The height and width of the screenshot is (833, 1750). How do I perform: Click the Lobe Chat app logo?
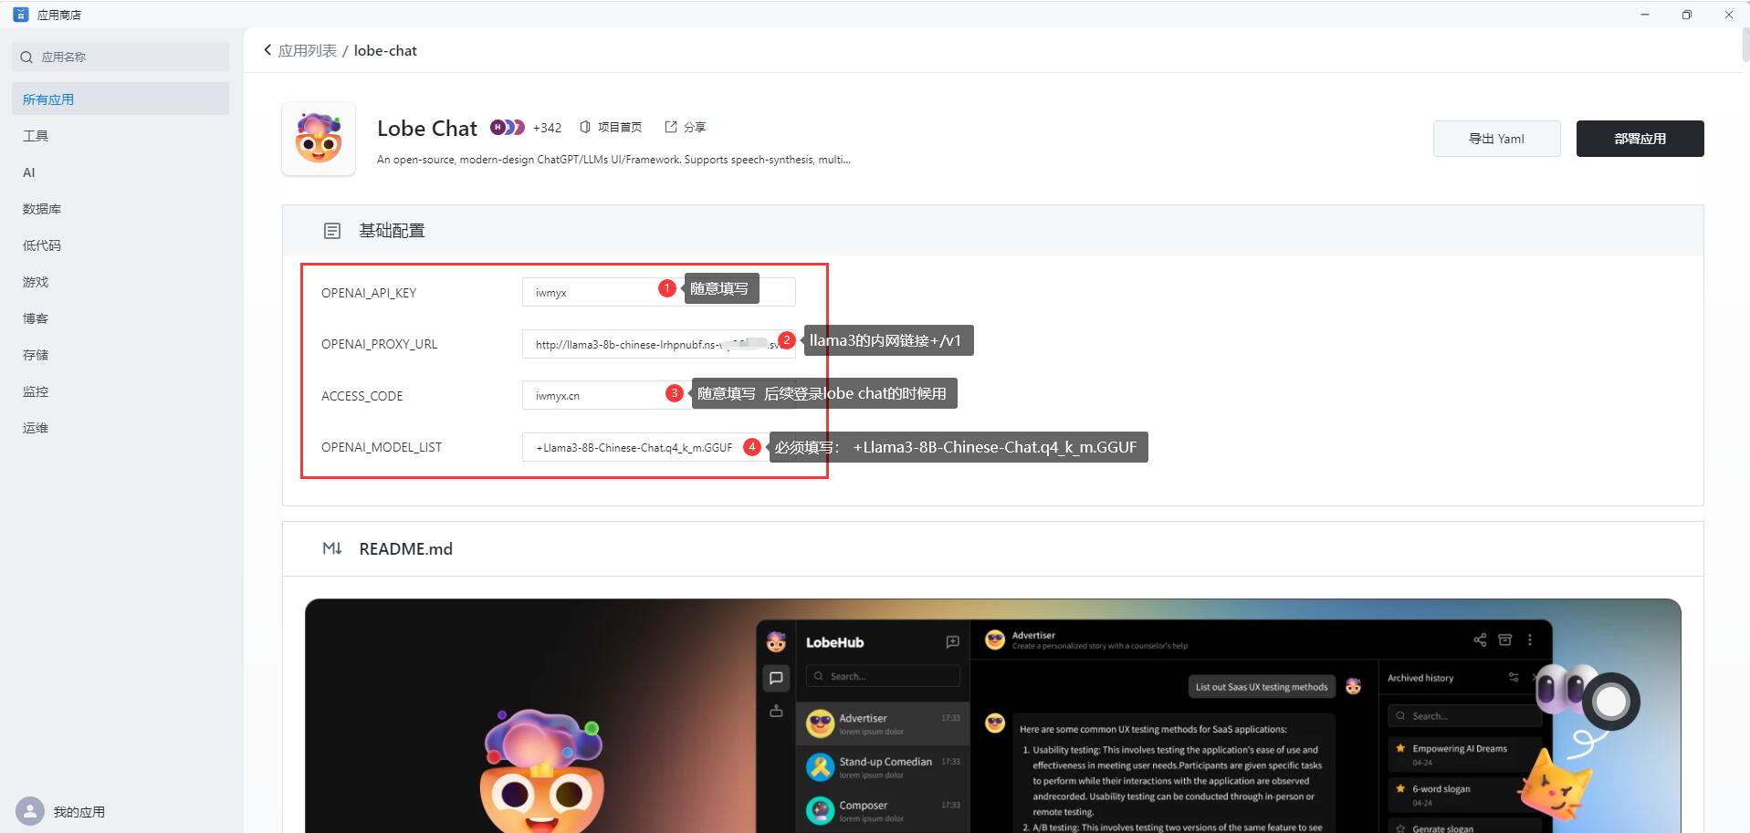coord(319,139)
